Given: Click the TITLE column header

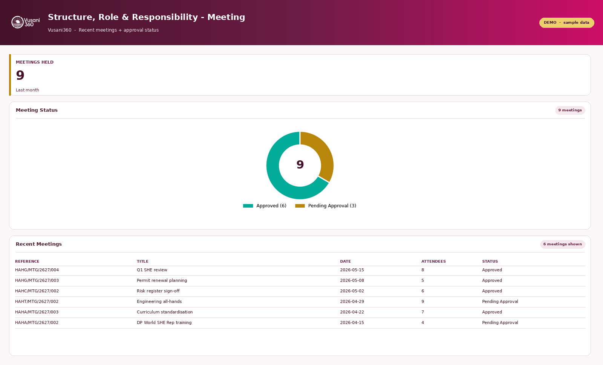Looking at the screenshot, I should pos(142,262).
